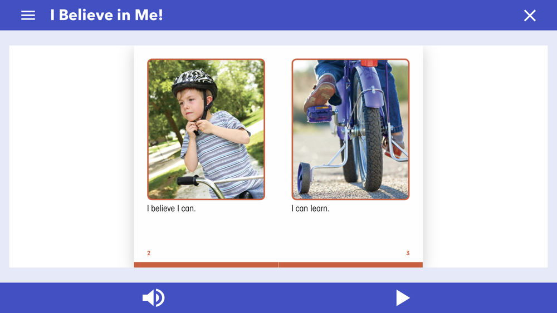Click the blue pedal in the bike photo
The height and width of the screenshot is (313, 557).
coord(319,114)
